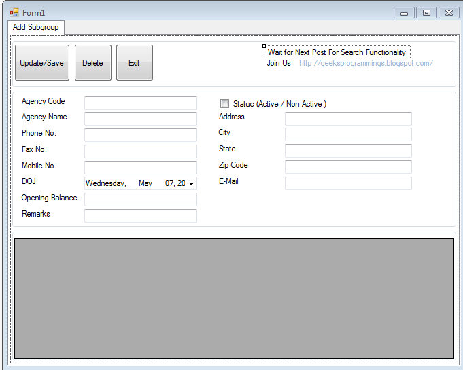Focus the Phone No. input field
The image size is (463, 370).
pos(141,135)
